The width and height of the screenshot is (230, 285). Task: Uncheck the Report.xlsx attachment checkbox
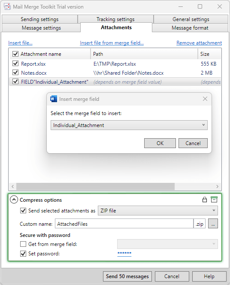15,64
